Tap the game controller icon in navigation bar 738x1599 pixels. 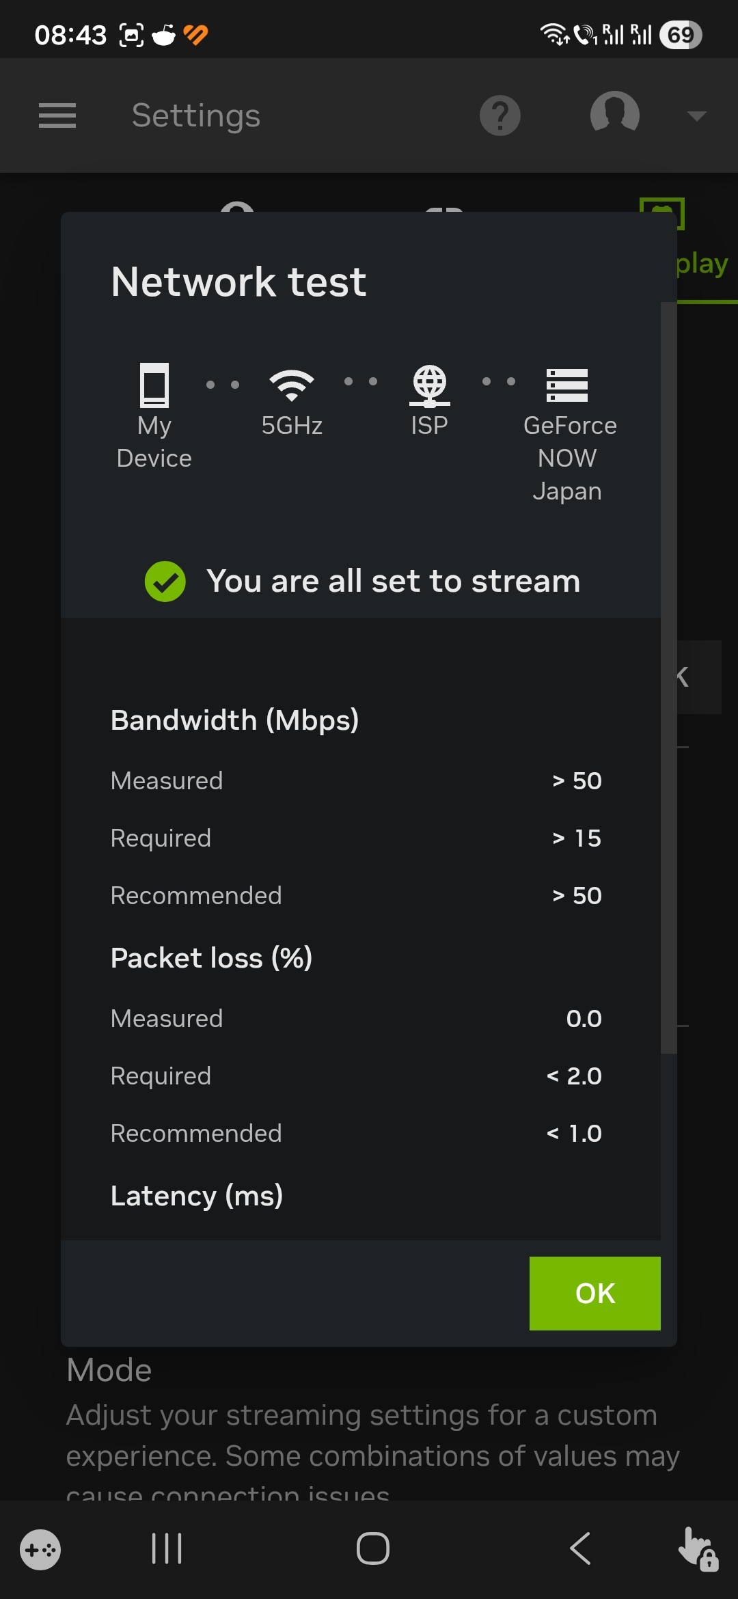(x=40, y=1550)
